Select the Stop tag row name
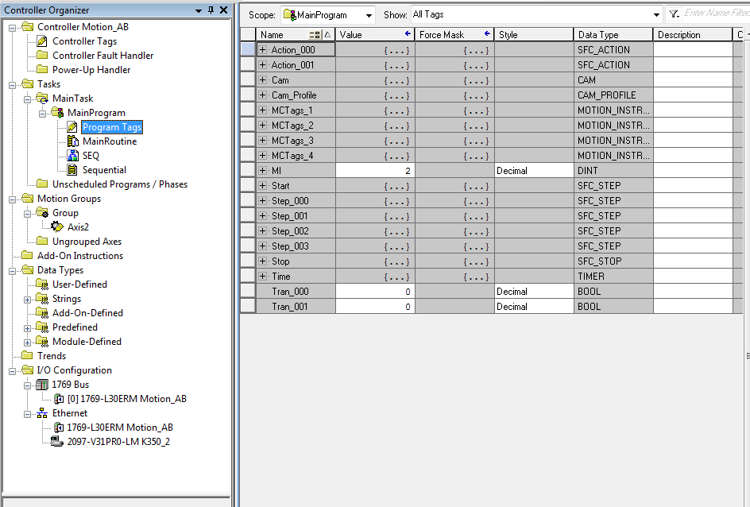The image size is (750, 507). tap(296, 261)
